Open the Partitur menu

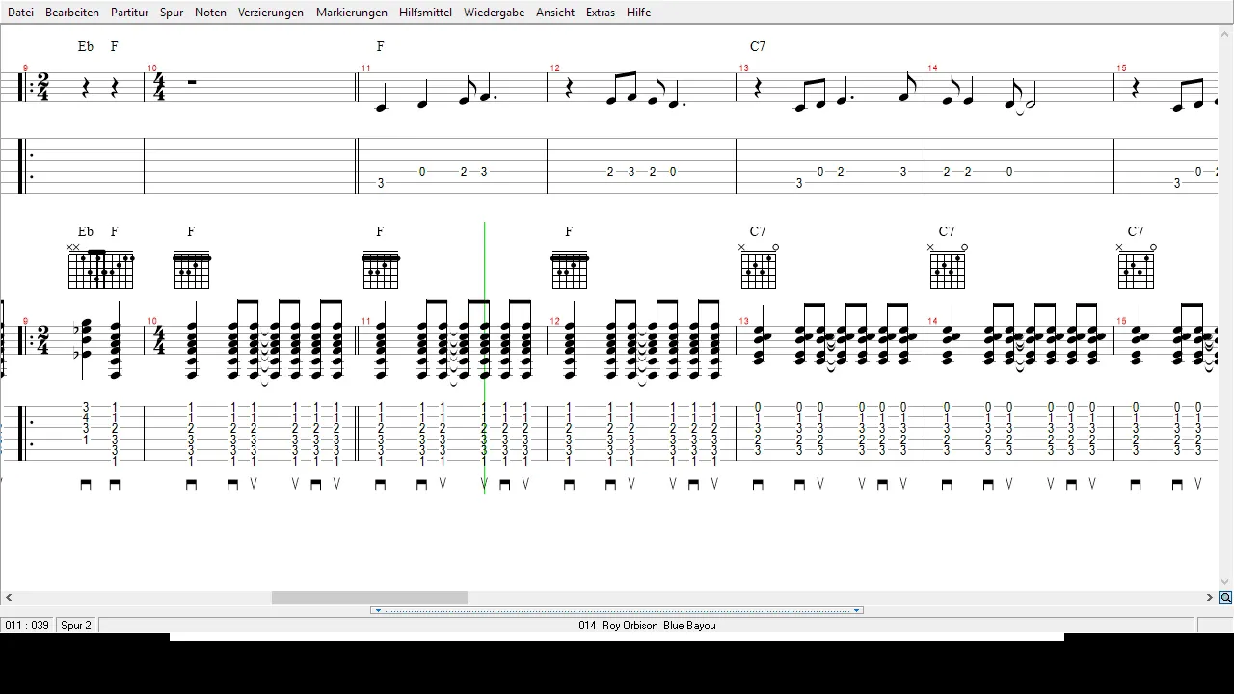(129, 13)
